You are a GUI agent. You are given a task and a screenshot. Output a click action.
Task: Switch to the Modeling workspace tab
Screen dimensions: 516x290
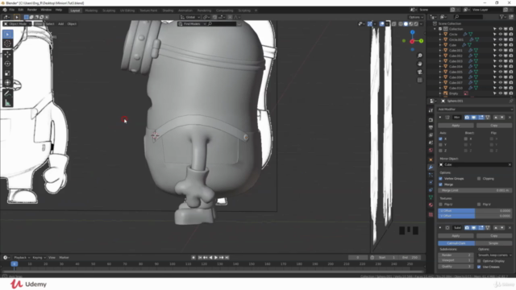(x=91, y=10)
